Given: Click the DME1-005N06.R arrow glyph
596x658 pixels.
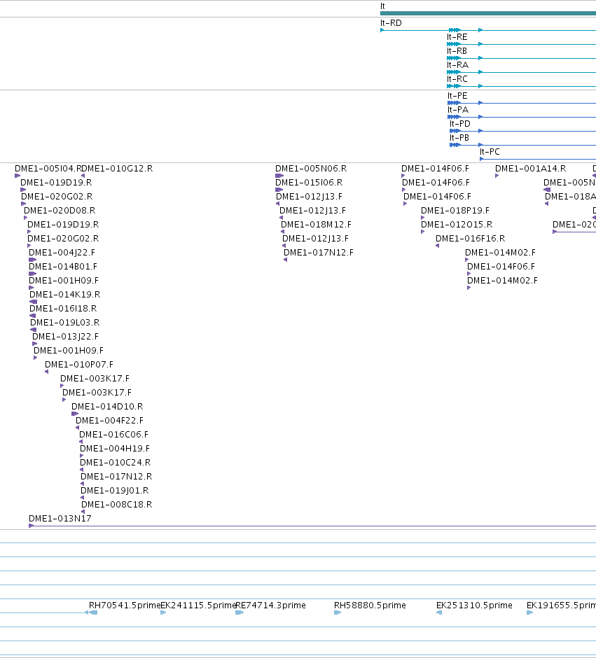Looking at the screenshot, I should [x=279, y=176].
